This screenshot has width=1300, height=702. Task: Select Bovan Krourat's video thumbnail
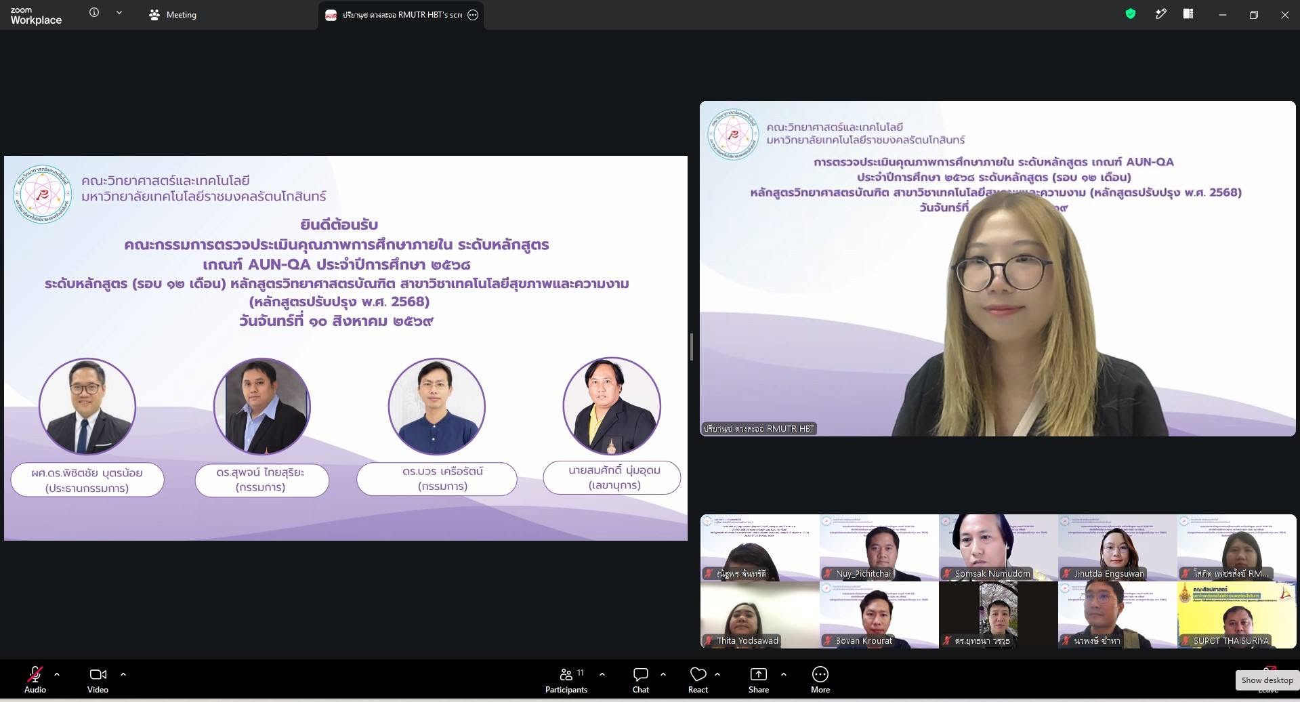[879, 615]
